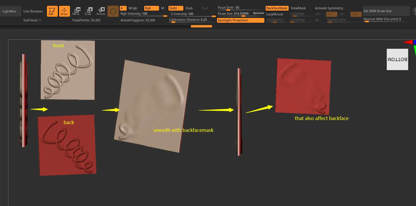Toggle Rgb paint mode
416x206 pixels.
pyautogui.click(x=151, y=8)
